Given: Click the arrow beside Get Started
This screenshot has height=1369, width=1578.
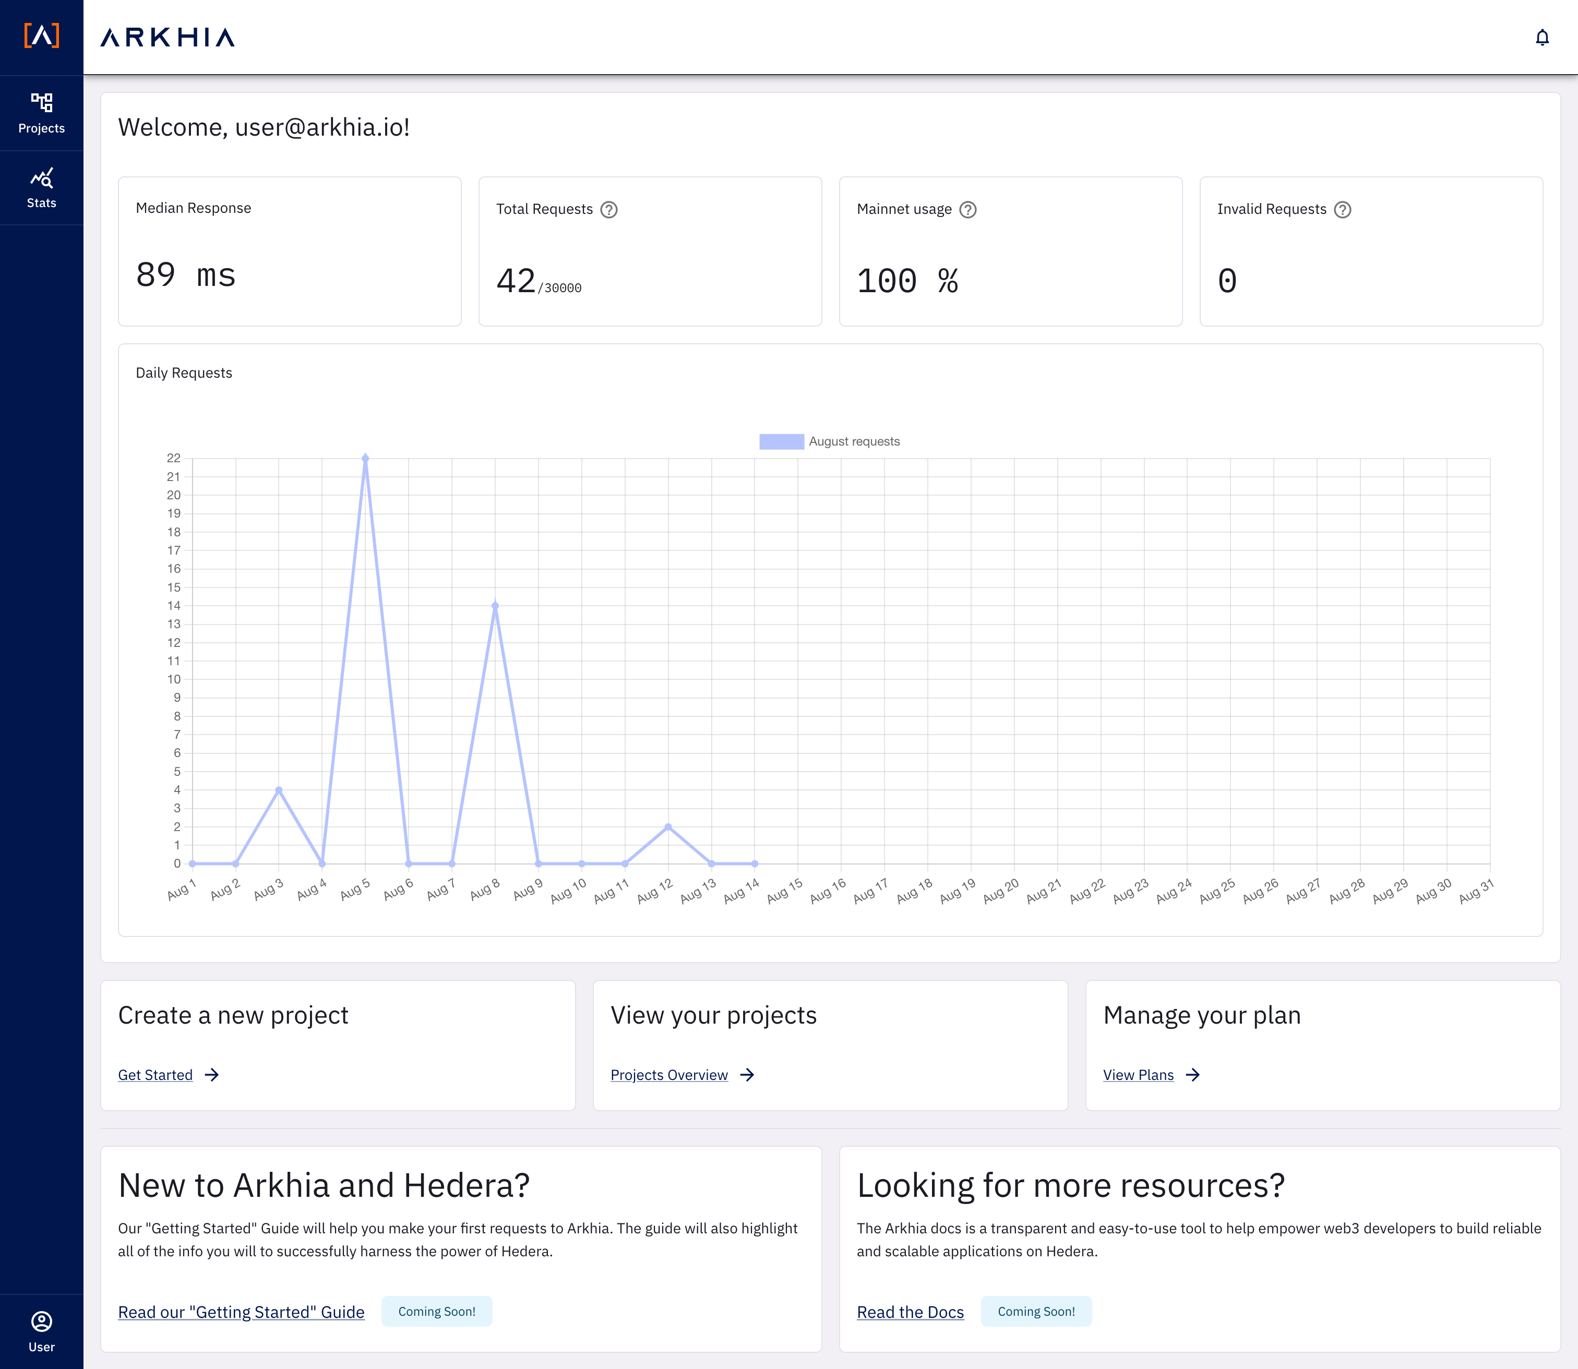Looking at the screenshot, I should coord(212,1075).
